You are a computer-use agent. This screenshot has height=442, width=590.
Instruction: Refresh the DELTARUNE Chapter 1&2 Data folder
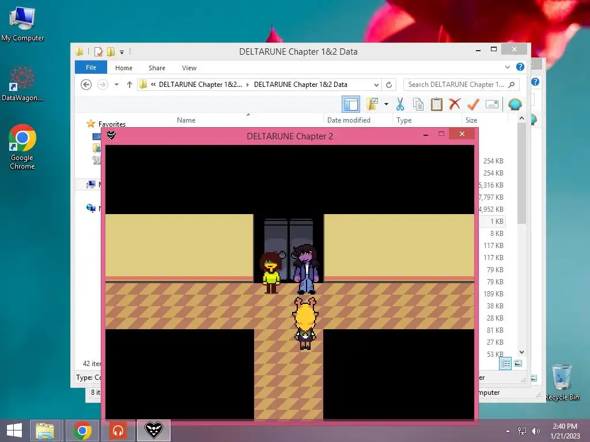(389, 85)
